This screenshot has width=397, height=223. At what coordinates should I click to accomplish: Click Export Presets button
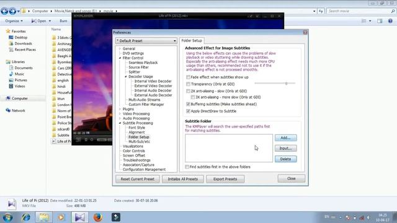point(225,179)
